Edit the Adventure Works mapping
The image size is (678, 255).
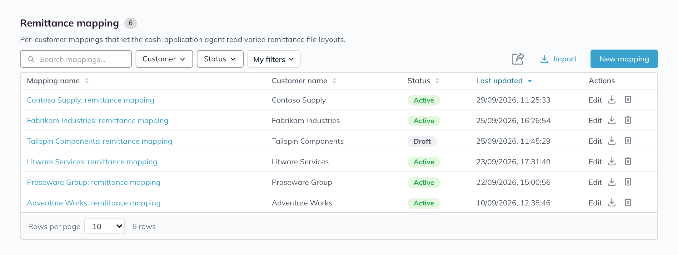coord(595,203)
